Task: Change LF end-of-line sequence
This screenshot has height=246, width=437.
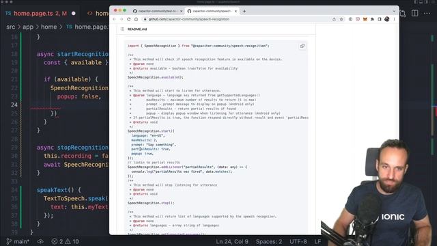Action: [318, 241]
